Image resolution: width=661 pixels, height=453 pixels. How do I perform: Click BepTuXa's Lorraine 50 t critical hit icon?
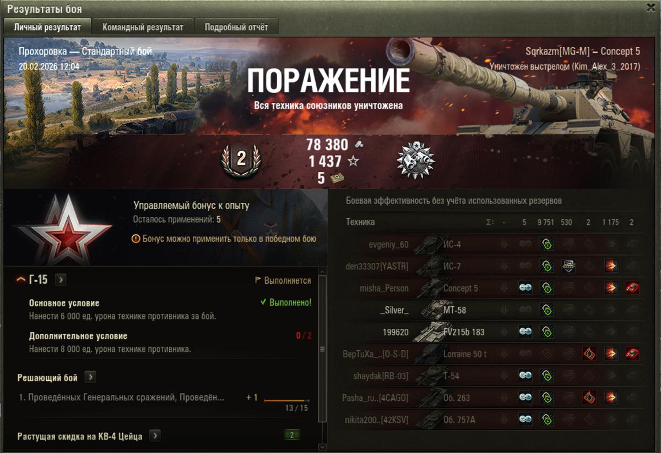tap(589, 353)
